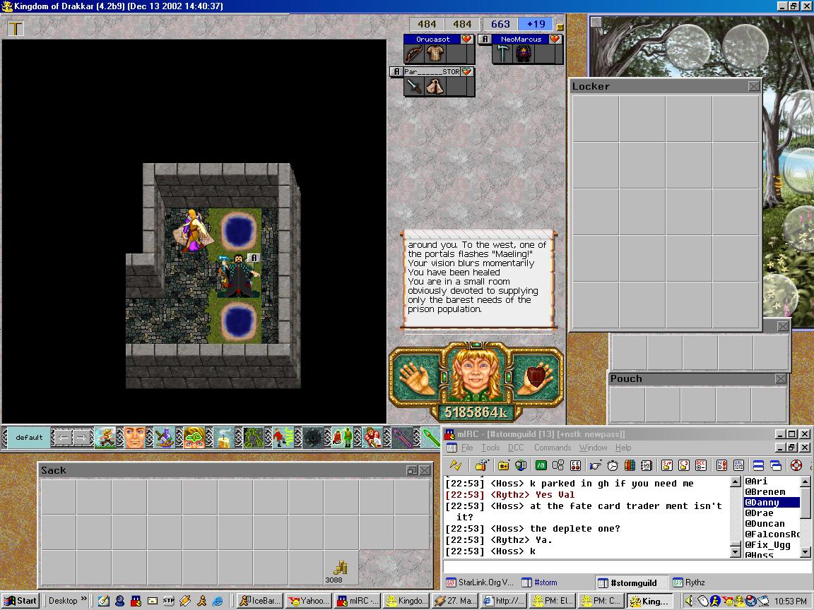This screenshot has width=814, height=610.
Task: Expand the Desktop toolbar chevron in taskbar
Action: [84, 600]
